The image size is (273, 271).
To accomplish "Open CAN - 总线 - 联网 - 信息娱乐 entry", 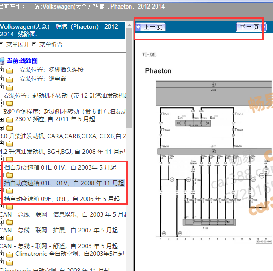I will (x=63, y=214).
